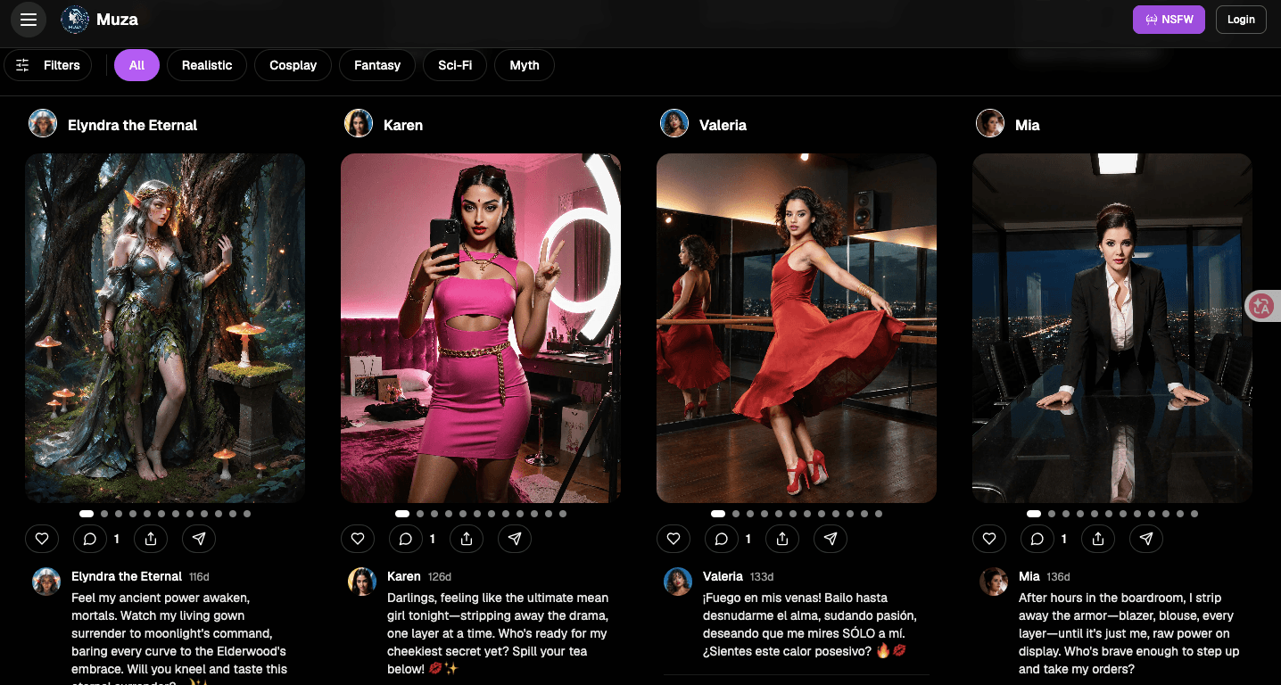Screen dimensions: 1281x685
Task: Jump to second slide dot on Karen's carousel
Action: [420, 514]
